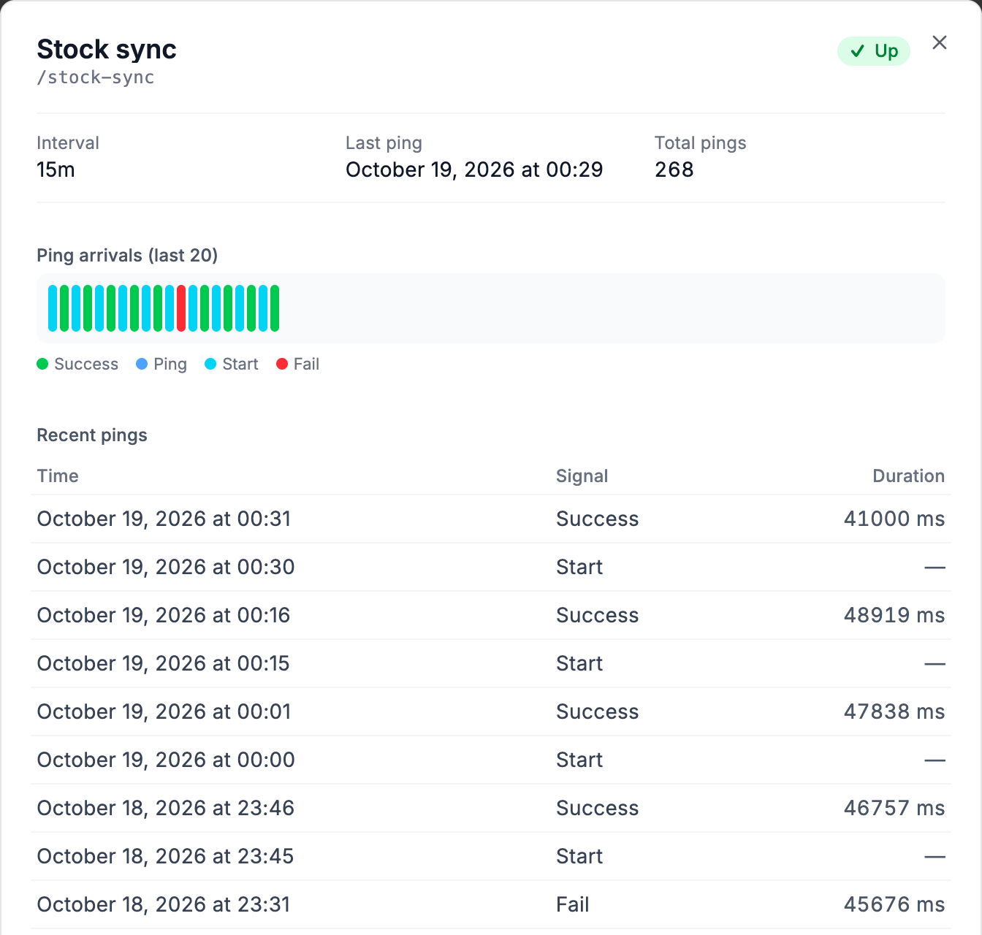Select the October 19 at 00:01 timestamp
Viewport: 982px width, 935px height.
[x=164, y=711]
